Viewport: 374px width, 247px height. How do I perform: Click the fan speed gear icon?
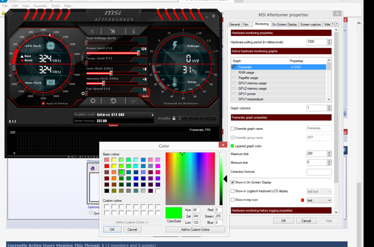coord(83,94)
